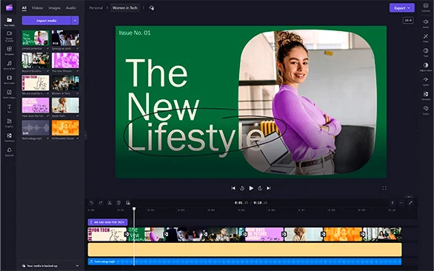Open the more options menu beside the project title
Image resolution: width=434 pixels, height=271 pixels.
tap(144, 7)
